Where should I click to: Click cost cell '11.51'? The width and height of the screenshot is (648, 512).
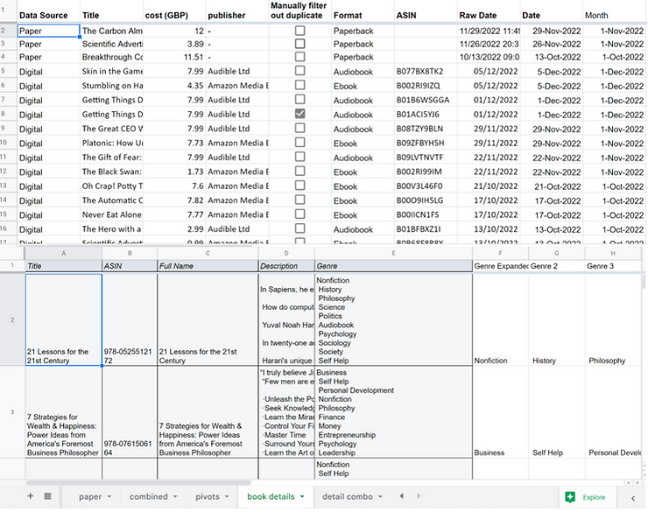point(174,57)
